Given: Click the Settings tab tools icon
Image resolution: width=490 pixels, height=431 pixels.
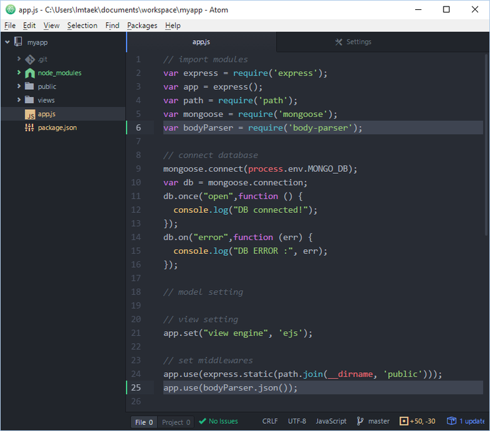Looking at the screenshot, I should [339, 42].
